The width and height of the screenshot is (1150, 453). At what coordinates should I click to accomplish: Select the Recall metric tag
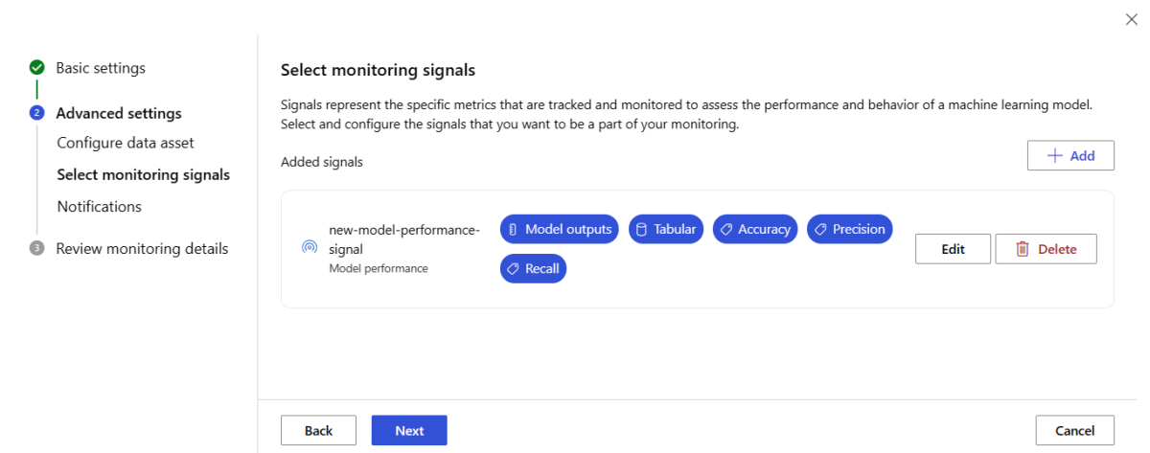(x=533, y=269)
